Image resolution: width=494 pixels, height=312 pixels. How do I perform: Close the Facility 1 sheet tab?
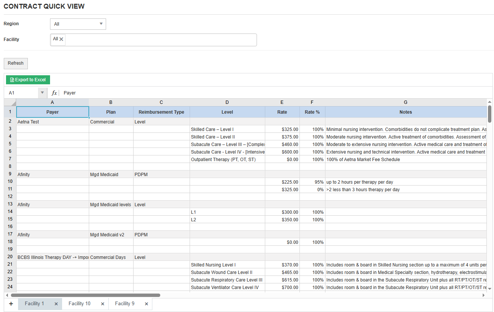56,304
